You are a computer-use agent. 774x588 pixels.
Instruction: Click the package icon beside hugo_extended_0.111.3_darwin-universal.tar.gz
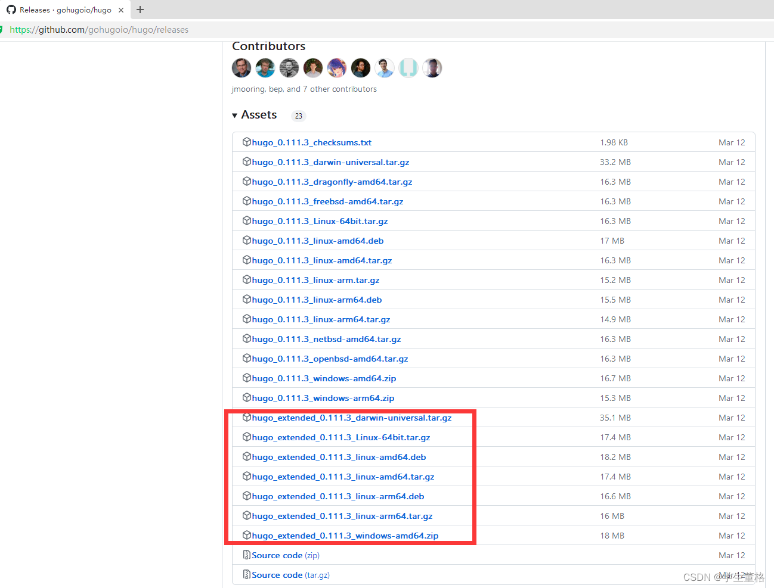tap(246, 417)
